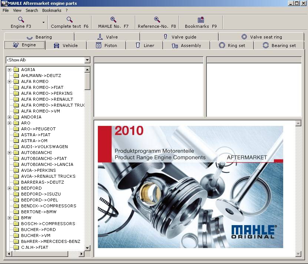Click the Ring set tab icon
308x264 pixels.
click(x=222, y=45)
